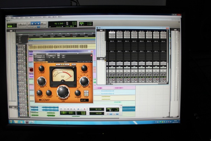Open the AudioSuite menu in menu bar

[x=38, y=17]
